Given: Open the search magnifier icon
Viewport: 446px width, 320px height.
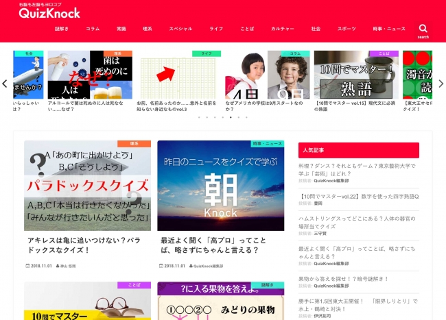Looking at the screenshot, I should (x=423, y=29).
